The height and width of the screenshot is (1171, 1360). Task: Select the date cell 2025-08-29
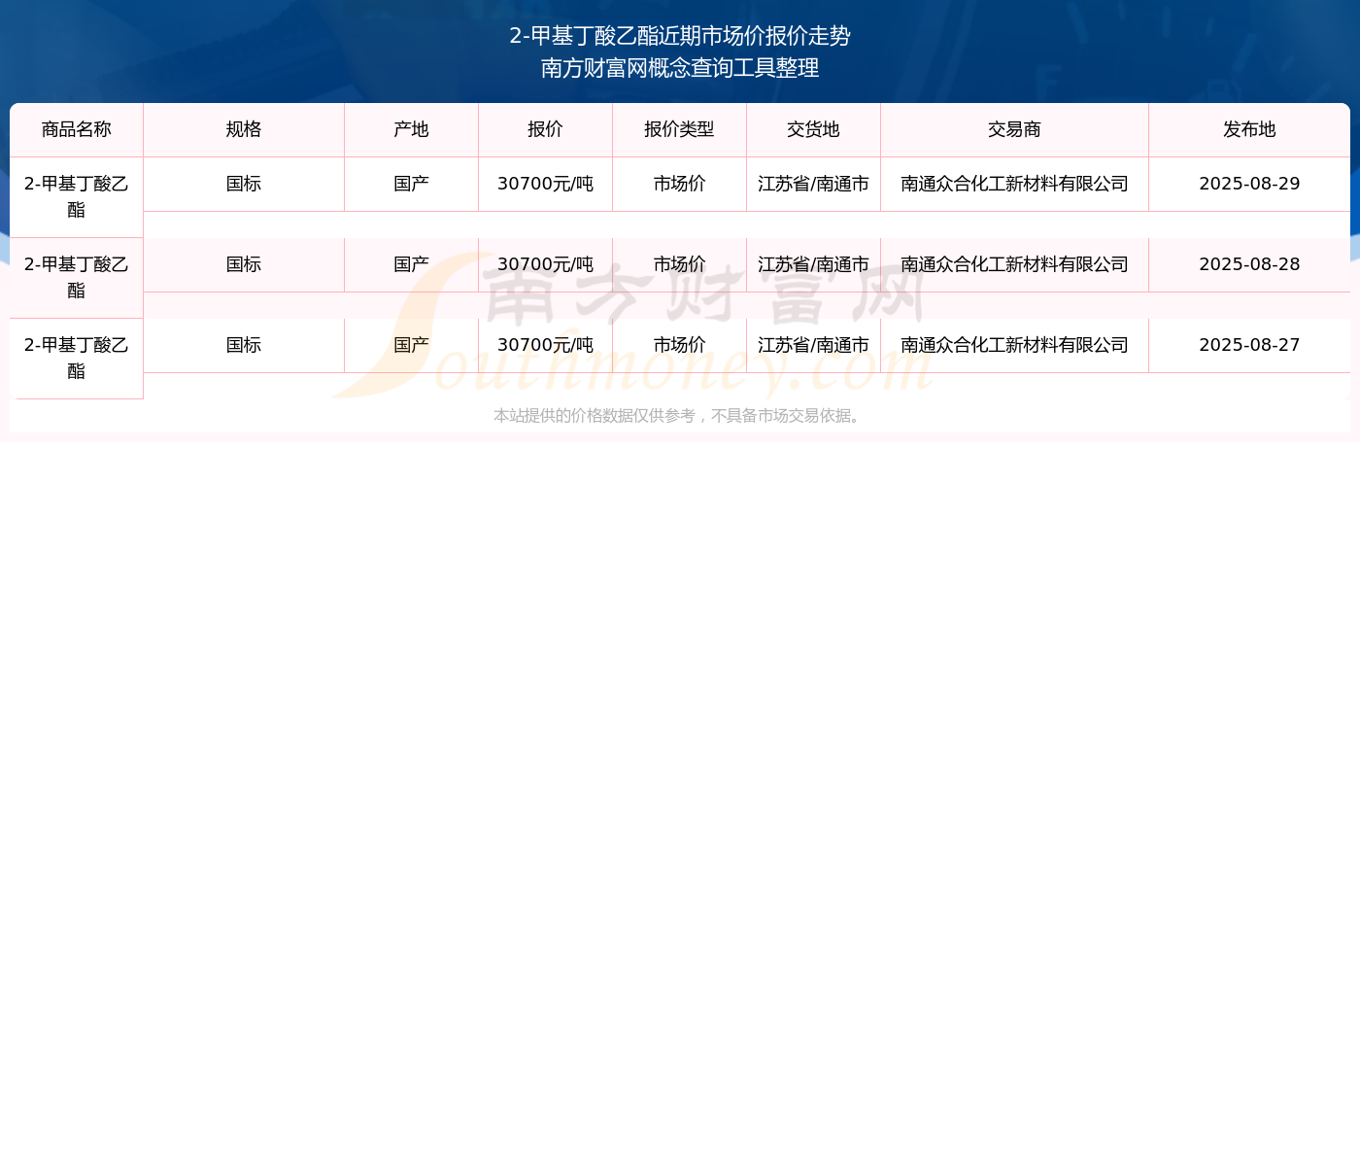(1249, 184)
